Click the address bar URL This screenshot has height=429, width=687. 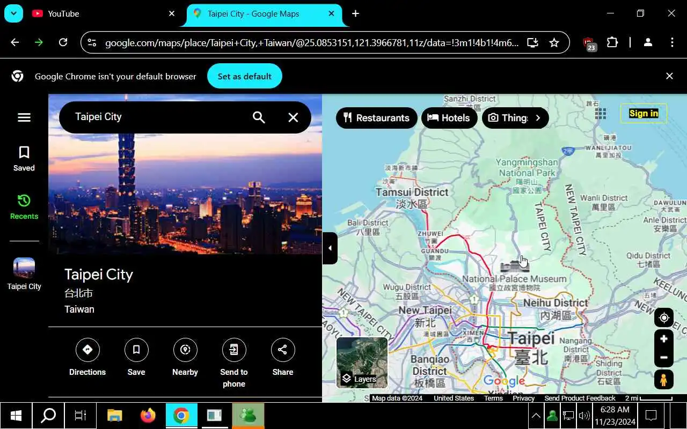pos(311,42)
